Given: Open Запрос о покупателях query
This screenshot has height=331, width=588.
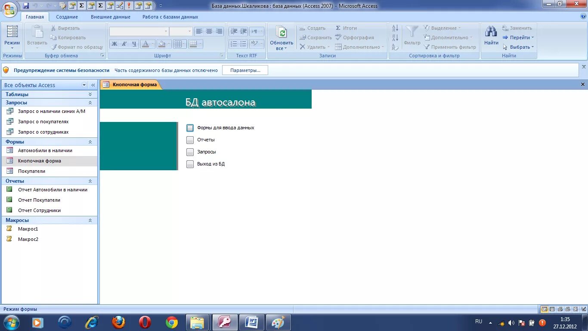Looking at the screenshot, I should point(43,122).
